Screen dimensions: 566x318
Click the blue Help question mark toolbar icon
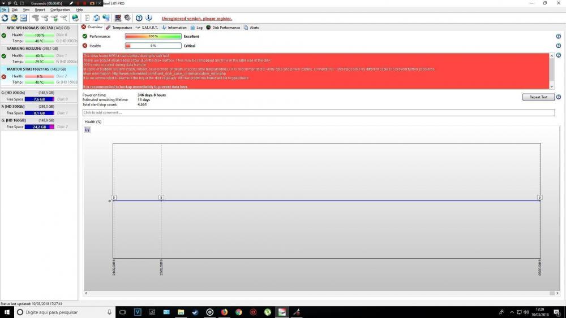139,18
